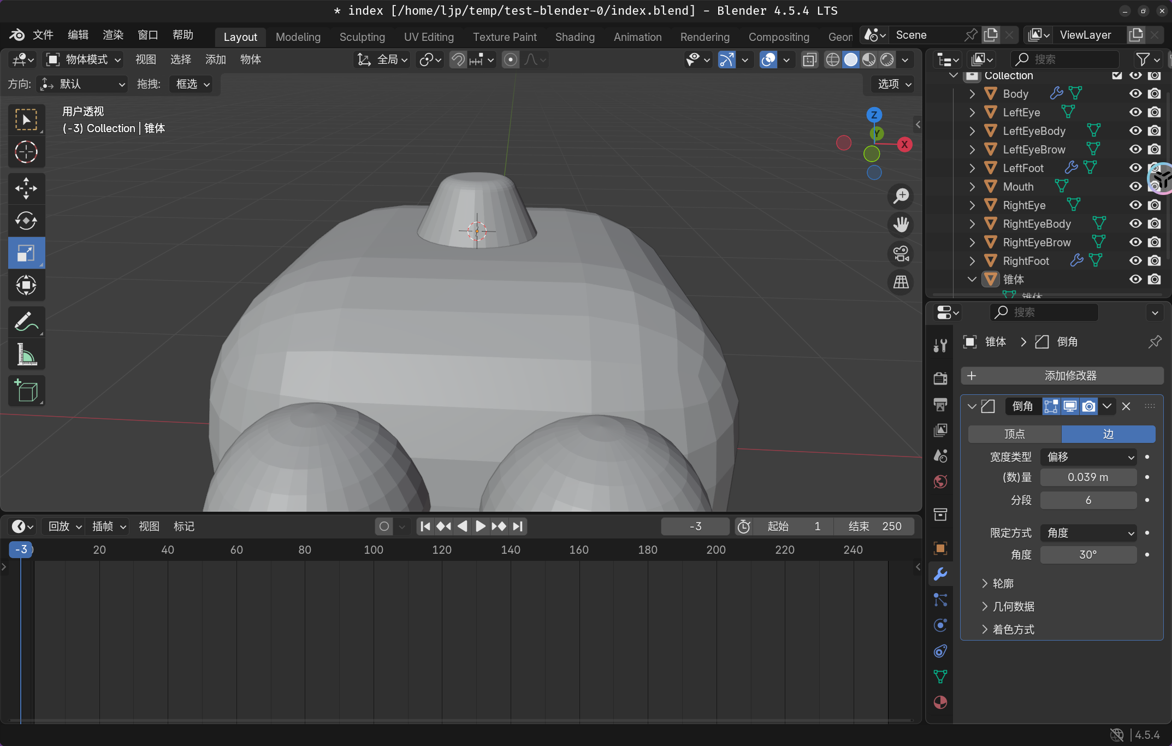Select the Rotate tool
Screen dimensions: 1172x746
point(26,221)
